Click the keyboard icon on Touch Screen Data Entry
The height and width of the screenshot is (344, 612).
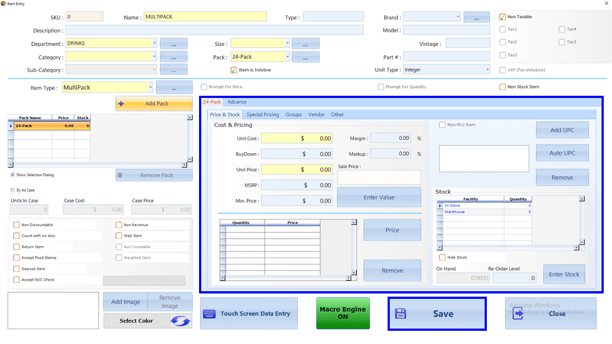click(x=209, y=314)
